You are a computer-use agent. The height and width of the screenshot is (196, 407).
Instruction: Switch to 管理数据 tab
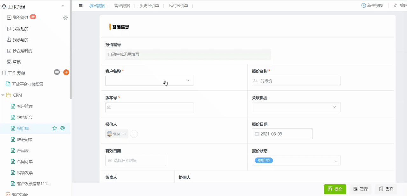click(122, 5)
